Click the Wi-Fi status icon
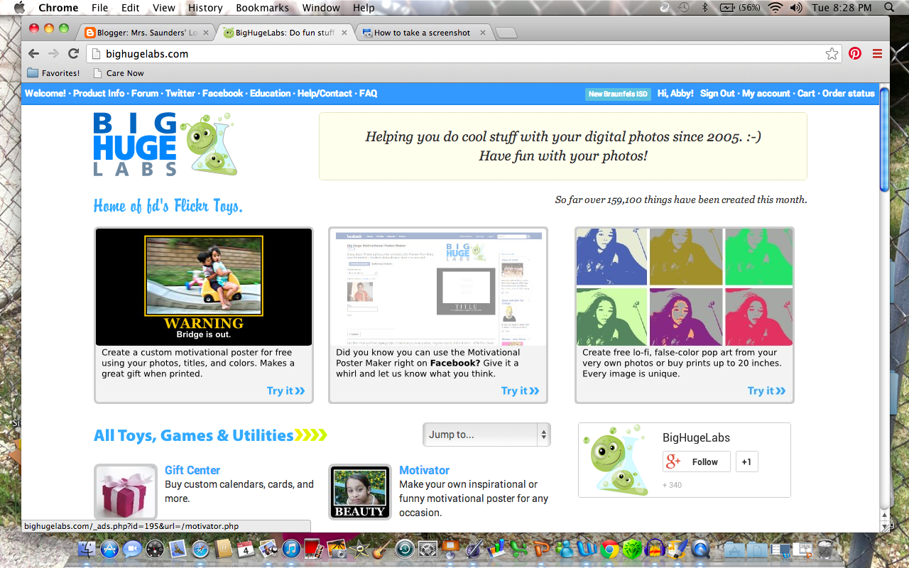The image size is (909, 568). (775, 8)
